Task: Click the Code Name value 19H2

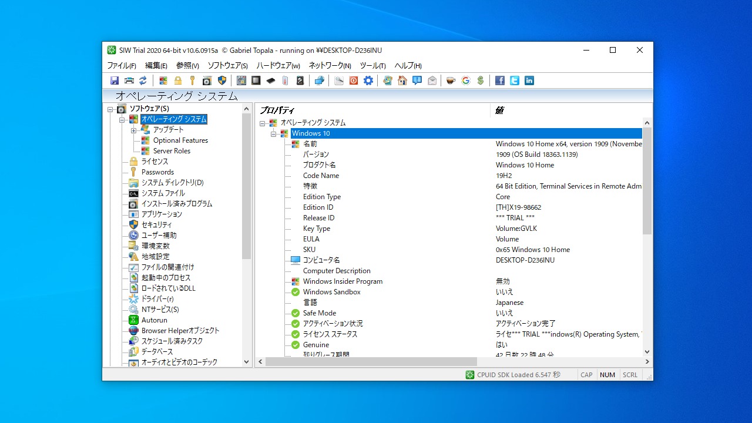Action: point(504,176)
